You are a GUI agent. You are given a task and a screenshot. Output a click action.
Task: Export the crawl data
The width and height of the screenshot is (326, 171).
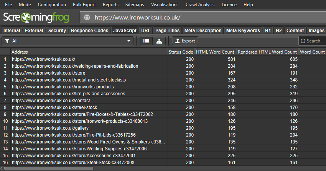pyautogui.click(x=185, y=41)
